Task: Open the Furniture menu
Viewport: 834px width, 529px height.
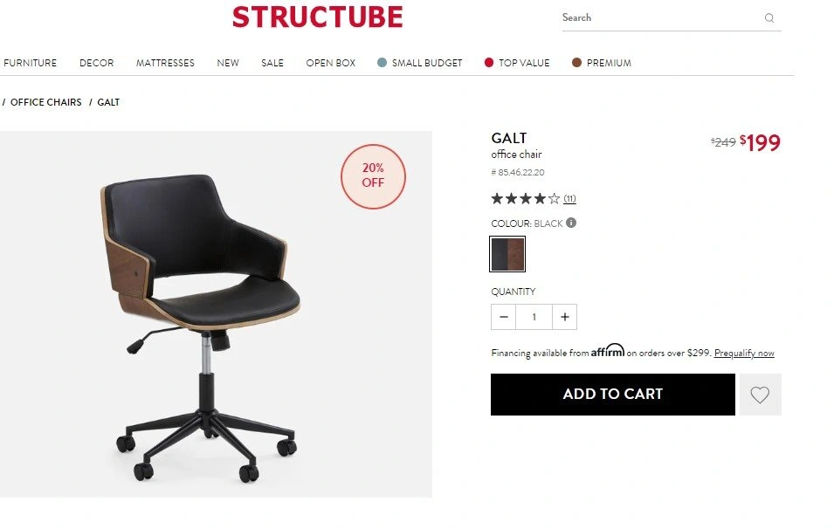Action: coord(30,63)
